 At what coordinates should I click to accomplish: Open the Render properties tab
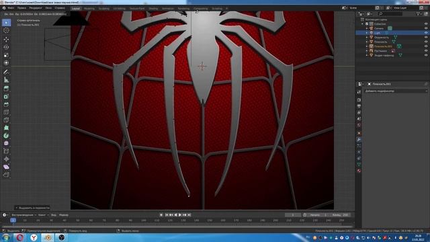pos(359,100)
